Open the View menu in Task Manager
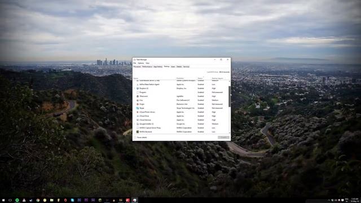 click(x=148, y=63)
